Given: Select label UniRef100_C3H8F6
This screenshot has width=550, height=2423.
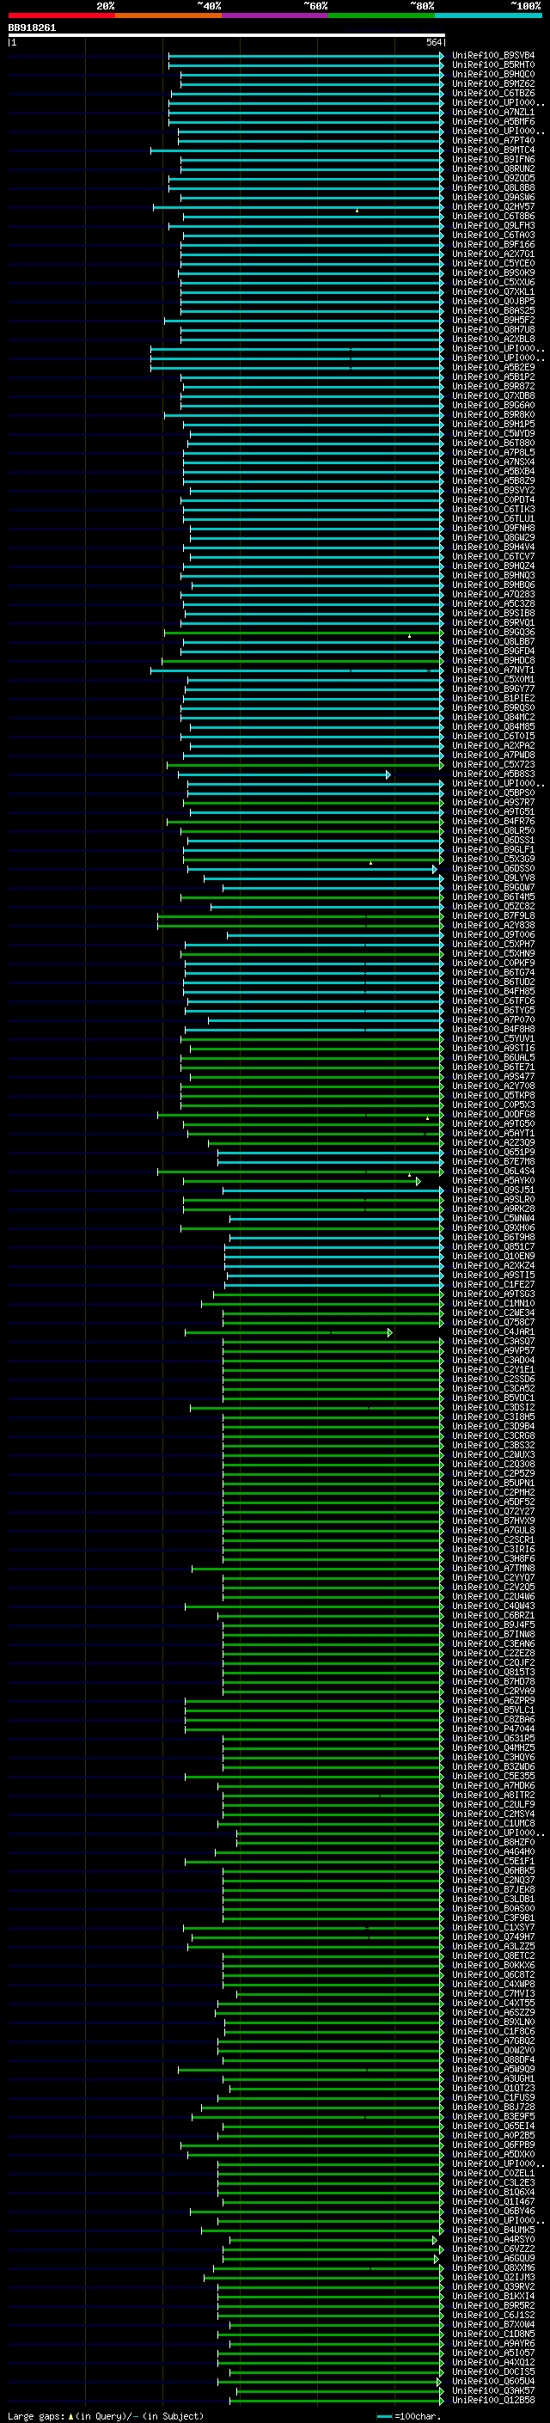Looking at the screenshot, I should coord(493,1558).
